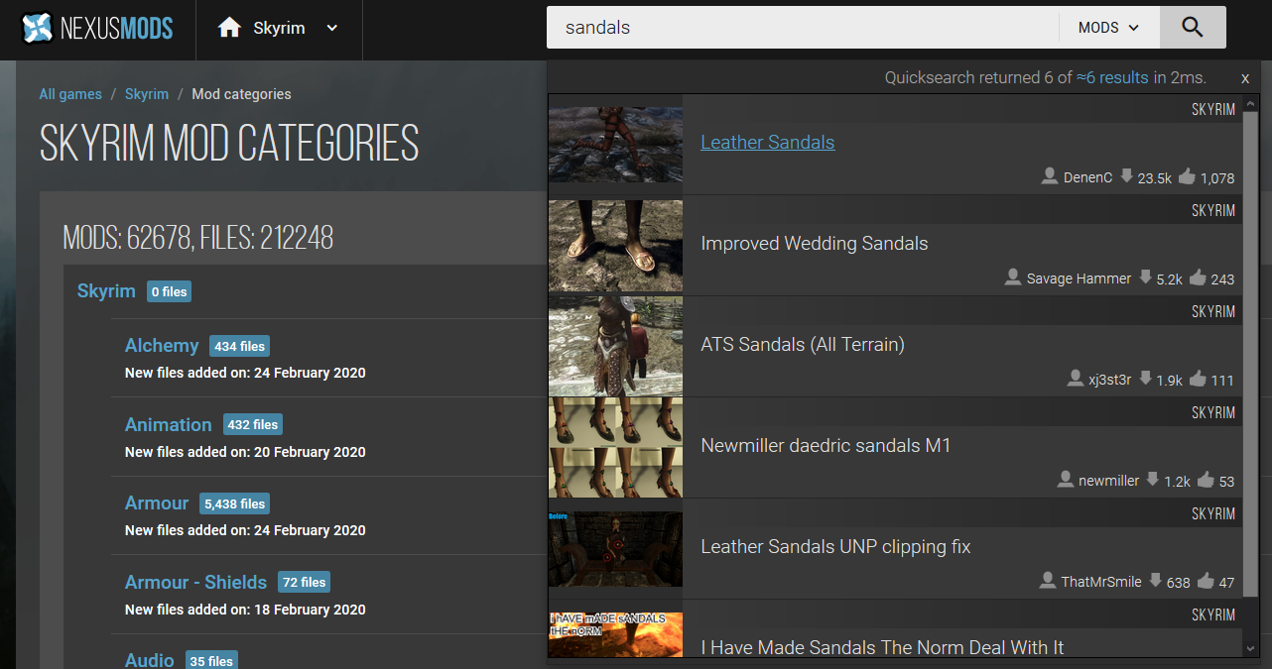Open ATS Sandals (All Terrain) result
The height and width of the screenshot is (669, 1272).
point(803,344)
